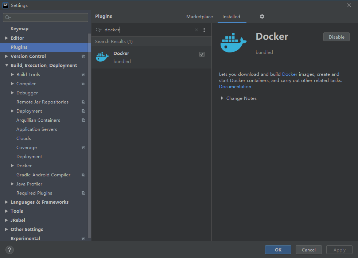Open Arquillian Containers settings
The image size is (358, 258).
[38, 120]
